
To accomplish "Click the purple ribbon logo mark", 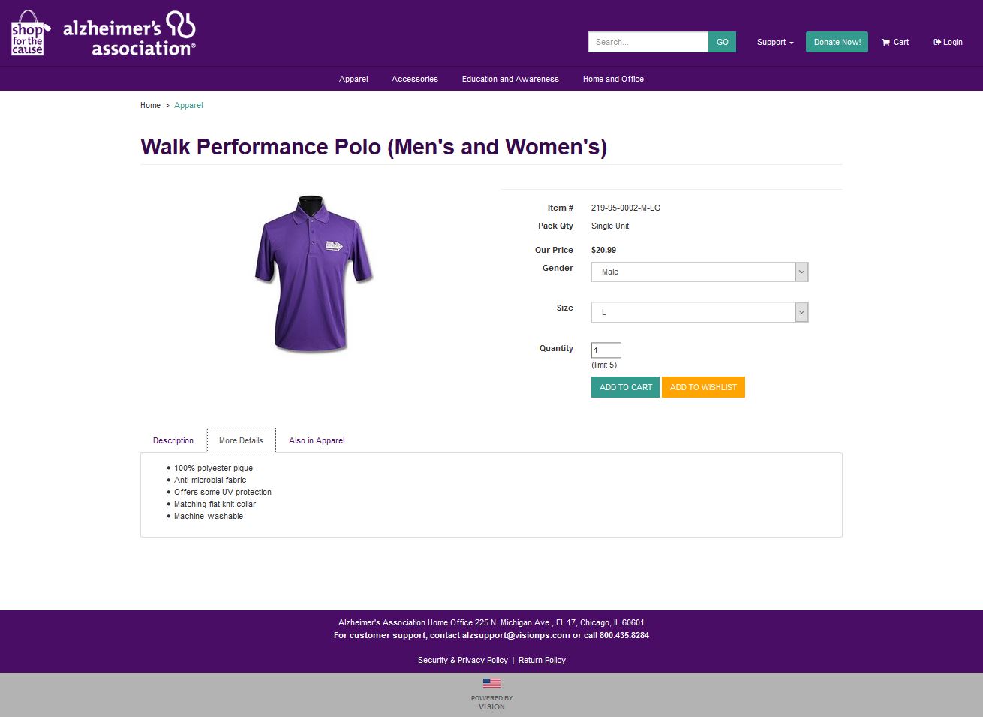I will coord(181,28).
